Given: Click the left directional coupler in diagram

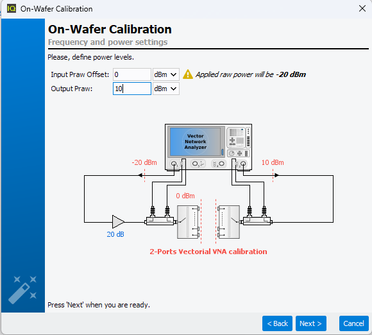Looking at the screenshot, I should pyautogui.click(x=160, y=221).
